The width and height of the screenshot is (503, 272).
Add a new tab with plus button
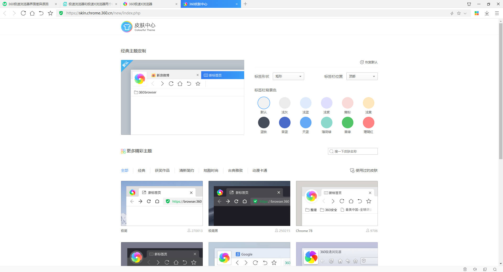coord(245,4)
